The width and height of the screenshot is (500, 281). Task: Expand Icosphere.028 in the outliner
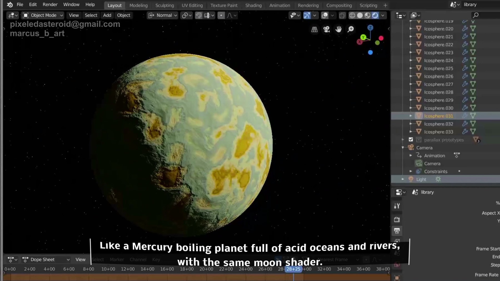[x=411, y=92]
